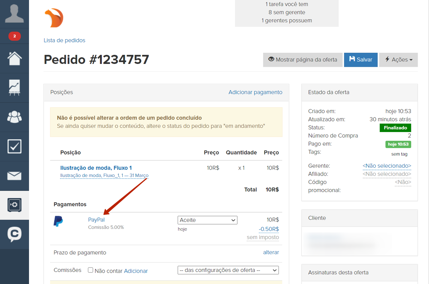The image size is (429, 284).
Task: Open the users group icon
Action: 14,117
